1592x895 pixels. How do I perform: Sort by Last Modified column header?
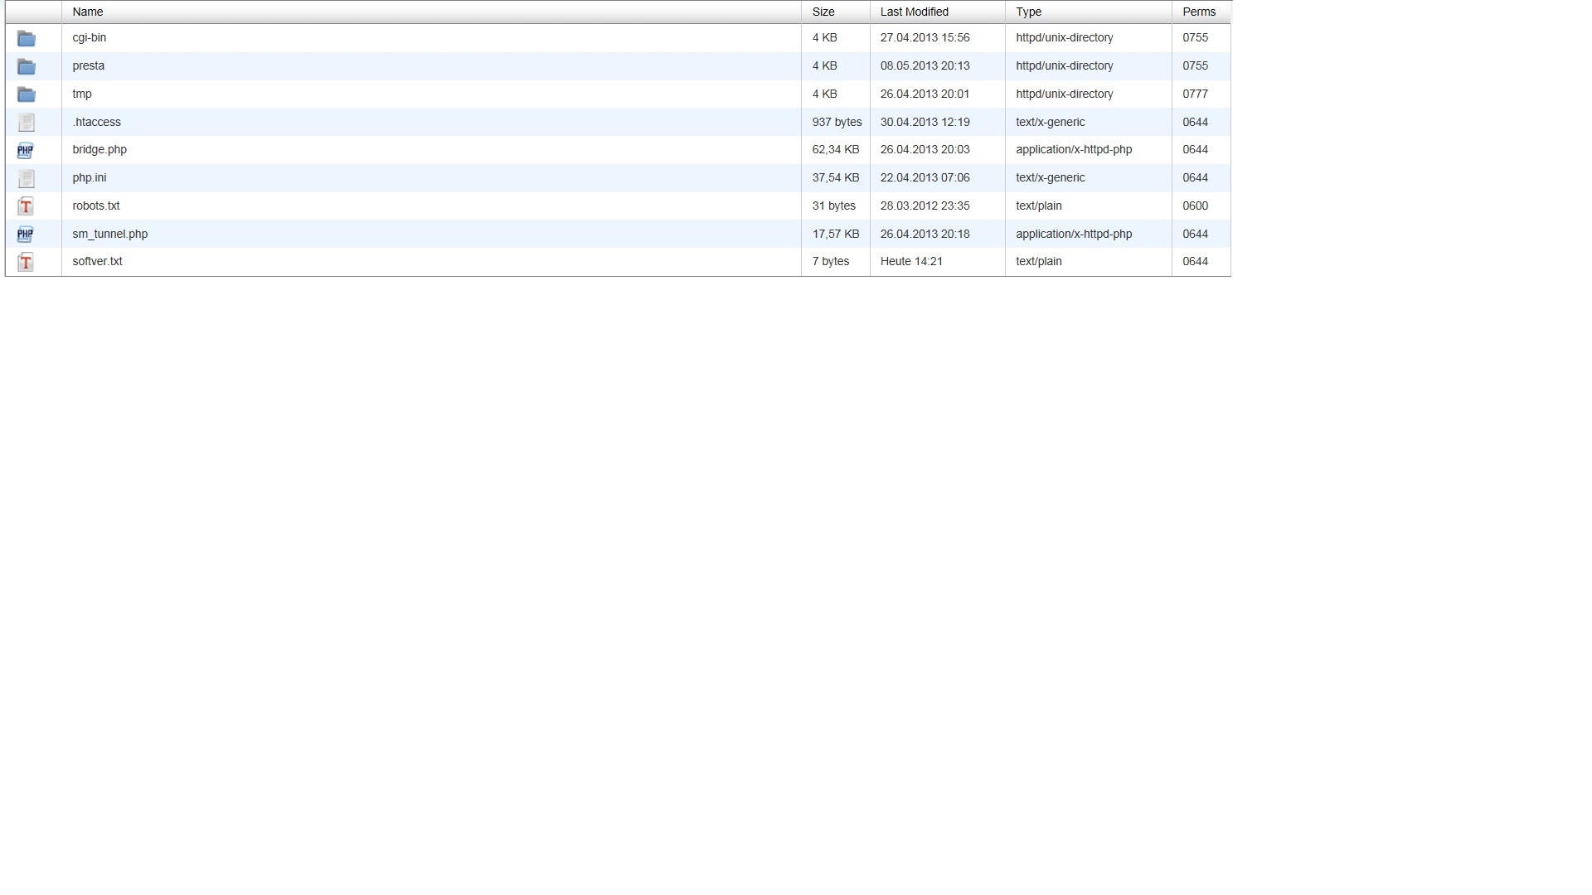click(x=914, y=12)
